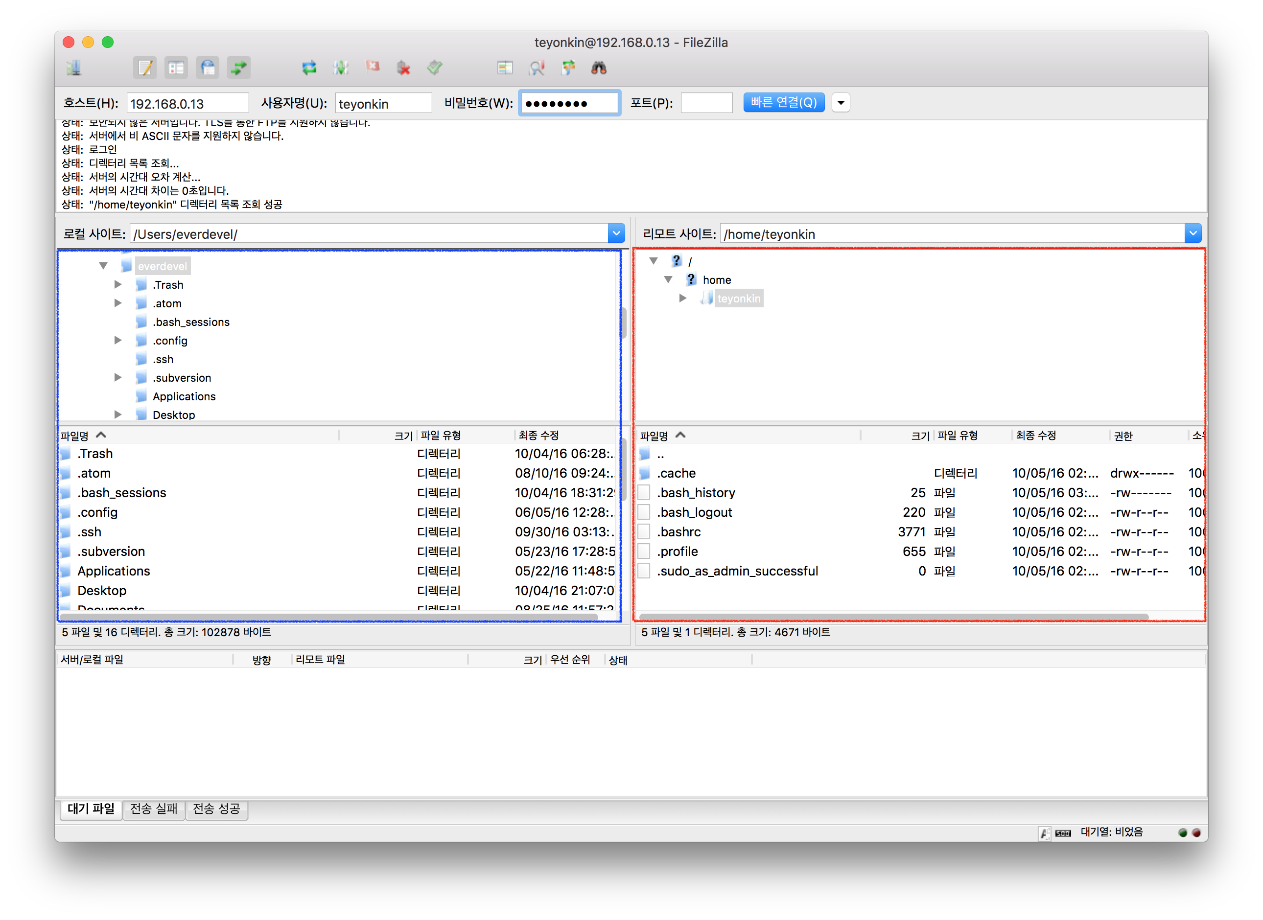Click the green activity LED in status bar
1263x920 pixels.
point(1182,832)
